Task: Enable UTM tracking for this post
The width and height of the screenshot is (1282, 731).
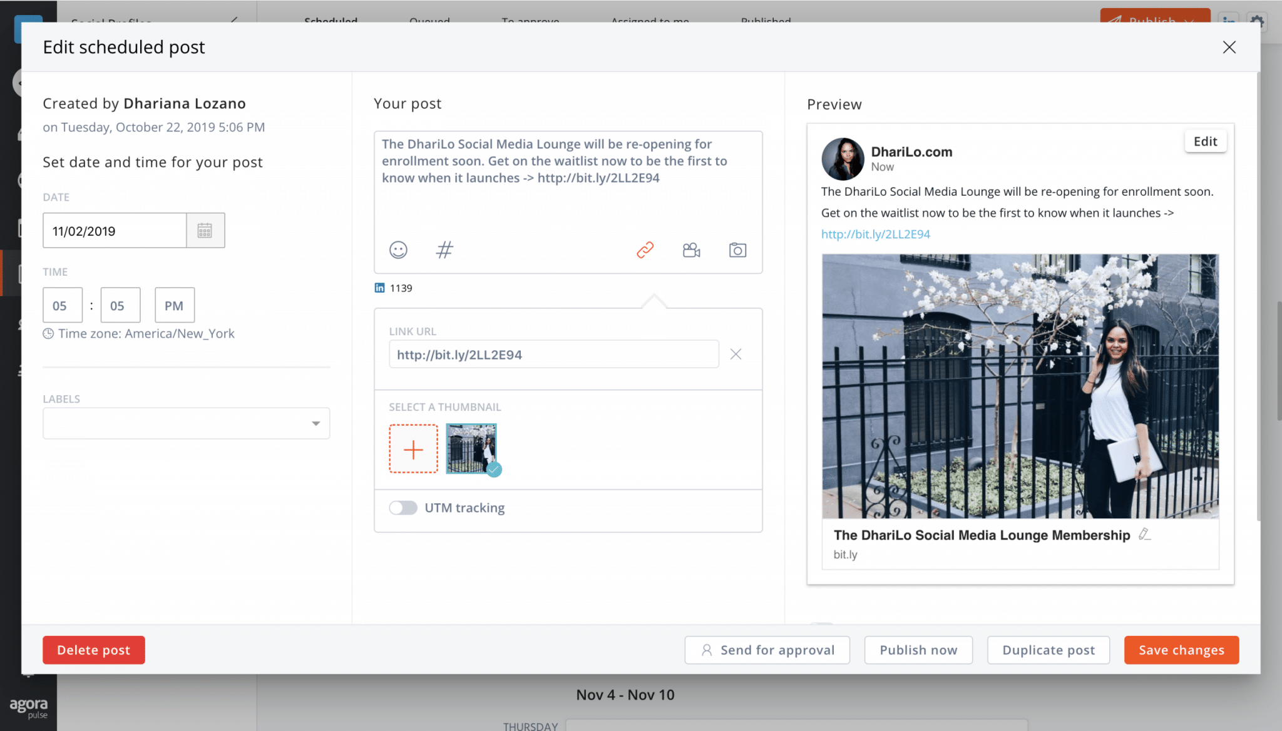Action: tap(401, 507)
